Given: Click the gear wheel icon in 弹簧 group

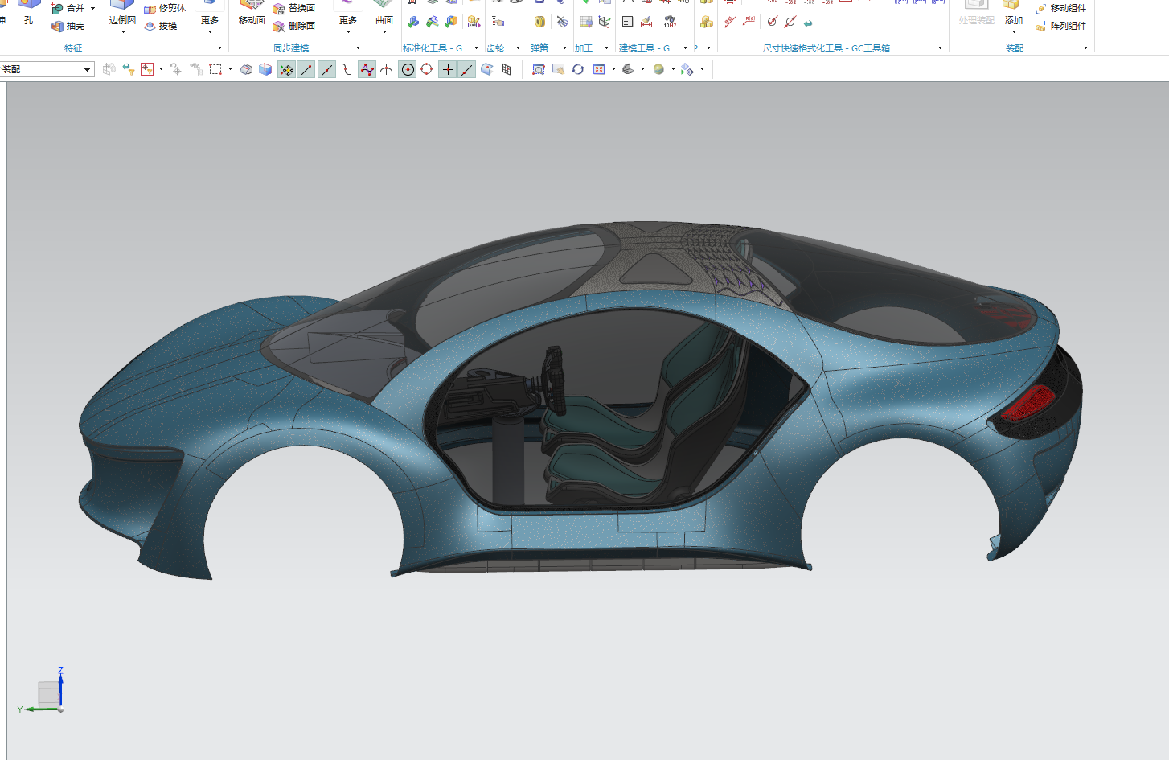Looking at the screenshot, I should (539, 22).
